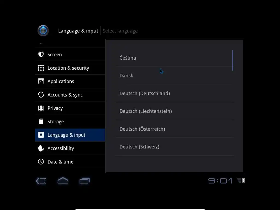
Task: Select Dansk language
Action: [174, 75]
